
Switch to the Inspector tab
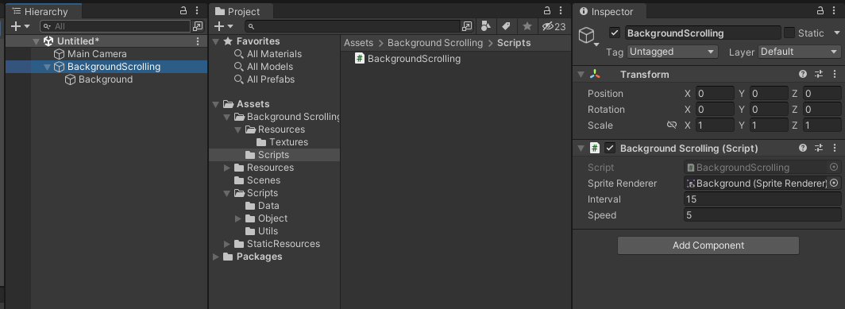click(x=610, y=11)
